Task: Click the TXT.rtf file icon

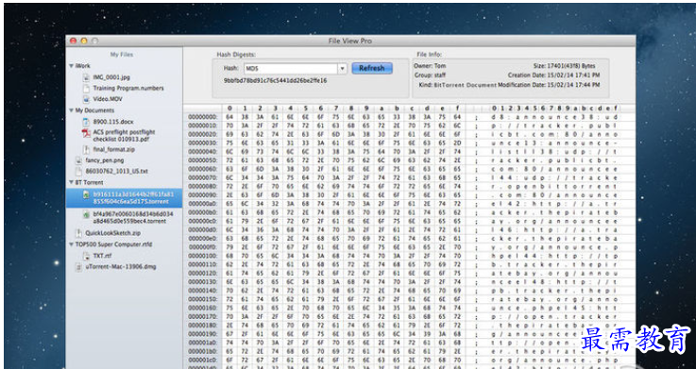Action: pyautogui.click(x=86, y=256)
